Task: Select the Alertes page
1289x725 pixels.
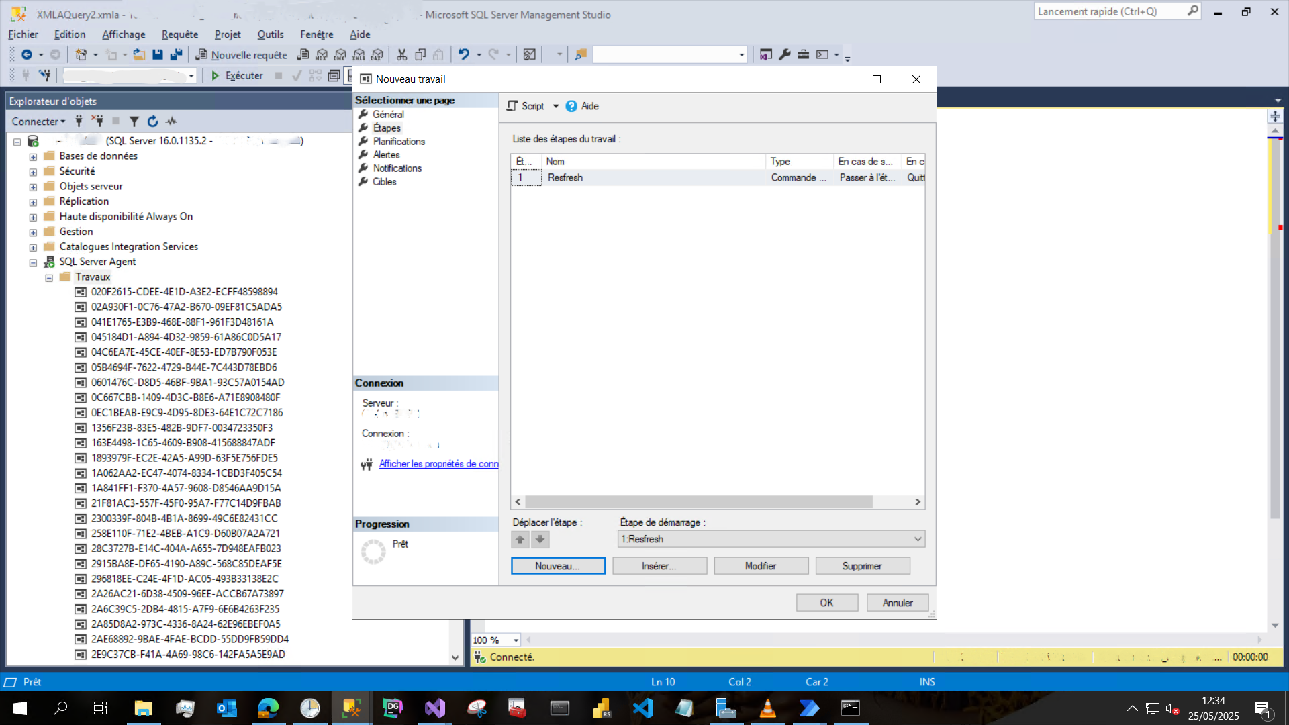Action: 386,155
